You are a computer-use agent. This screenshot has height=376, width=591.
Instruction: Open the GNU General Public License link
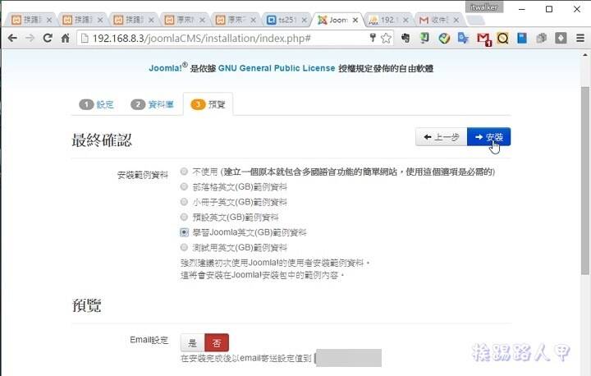pyautogui.click(x=277, y=68)
